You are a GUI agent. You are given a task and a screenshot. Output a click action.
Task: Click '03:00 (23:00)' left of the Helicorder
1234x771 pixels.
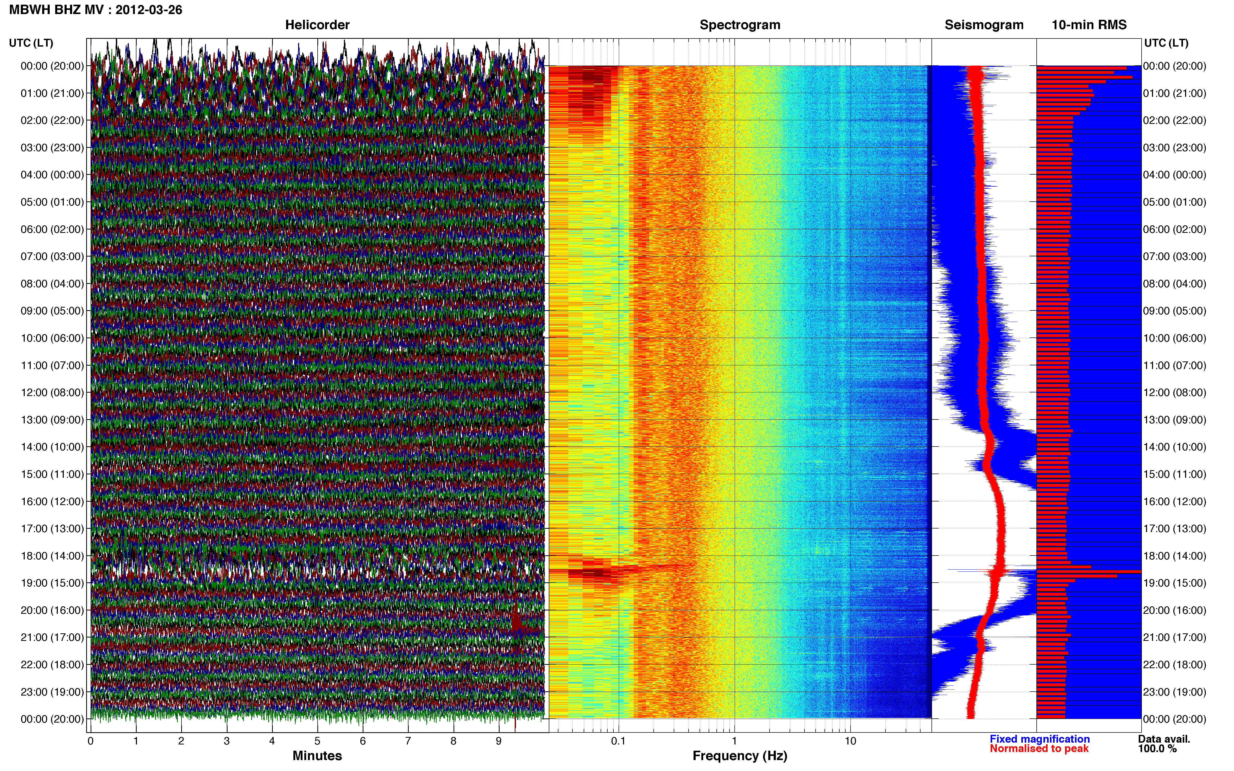pyautogui.click(x=52, y=148)
